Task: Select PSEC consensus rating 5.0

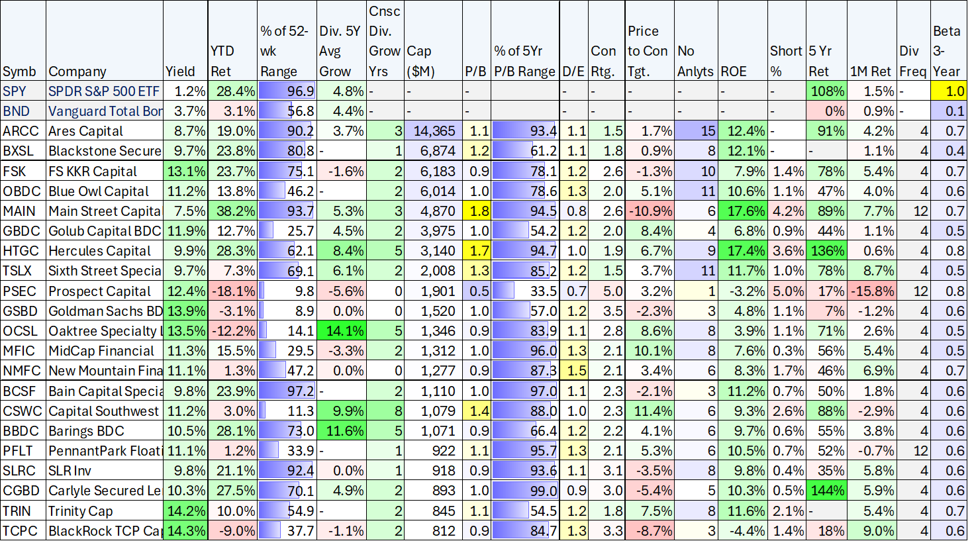Action: (x=606, y=291)
